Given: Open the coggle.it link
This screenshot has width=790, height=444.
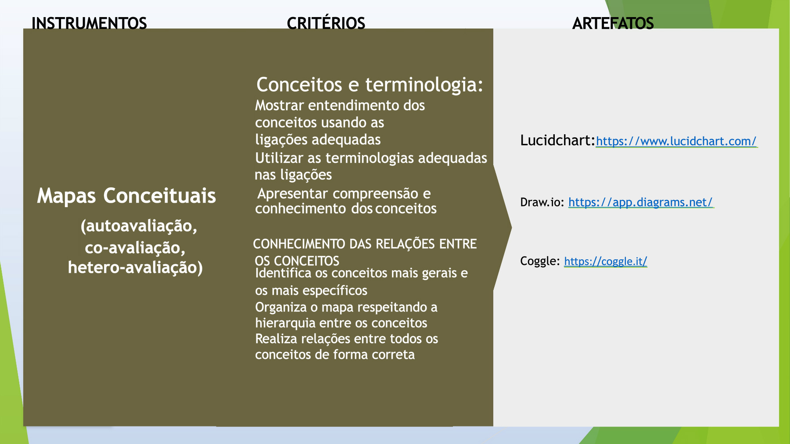Looking at the screenshot, I should 605,261.
